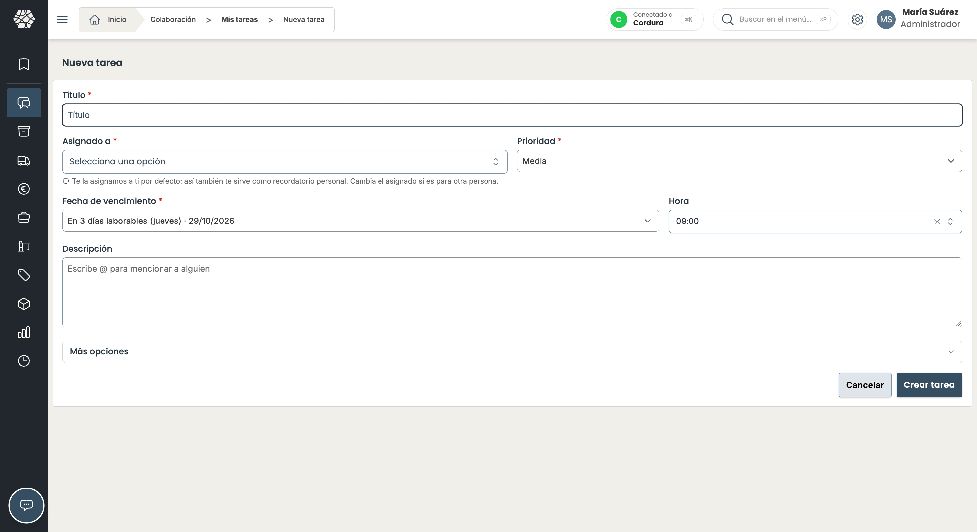
Task: Open the delivery truck sidebar icon
Action: (24, 160)
